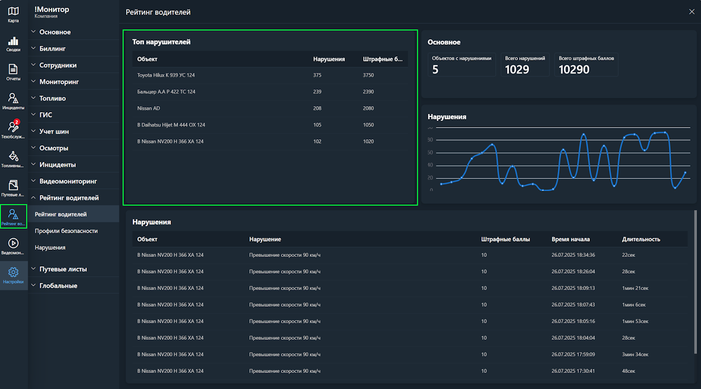Screen dimensions: 701x389
Task: Collapse the Рейтинг водителей tree section
Action: click(69, 198)
